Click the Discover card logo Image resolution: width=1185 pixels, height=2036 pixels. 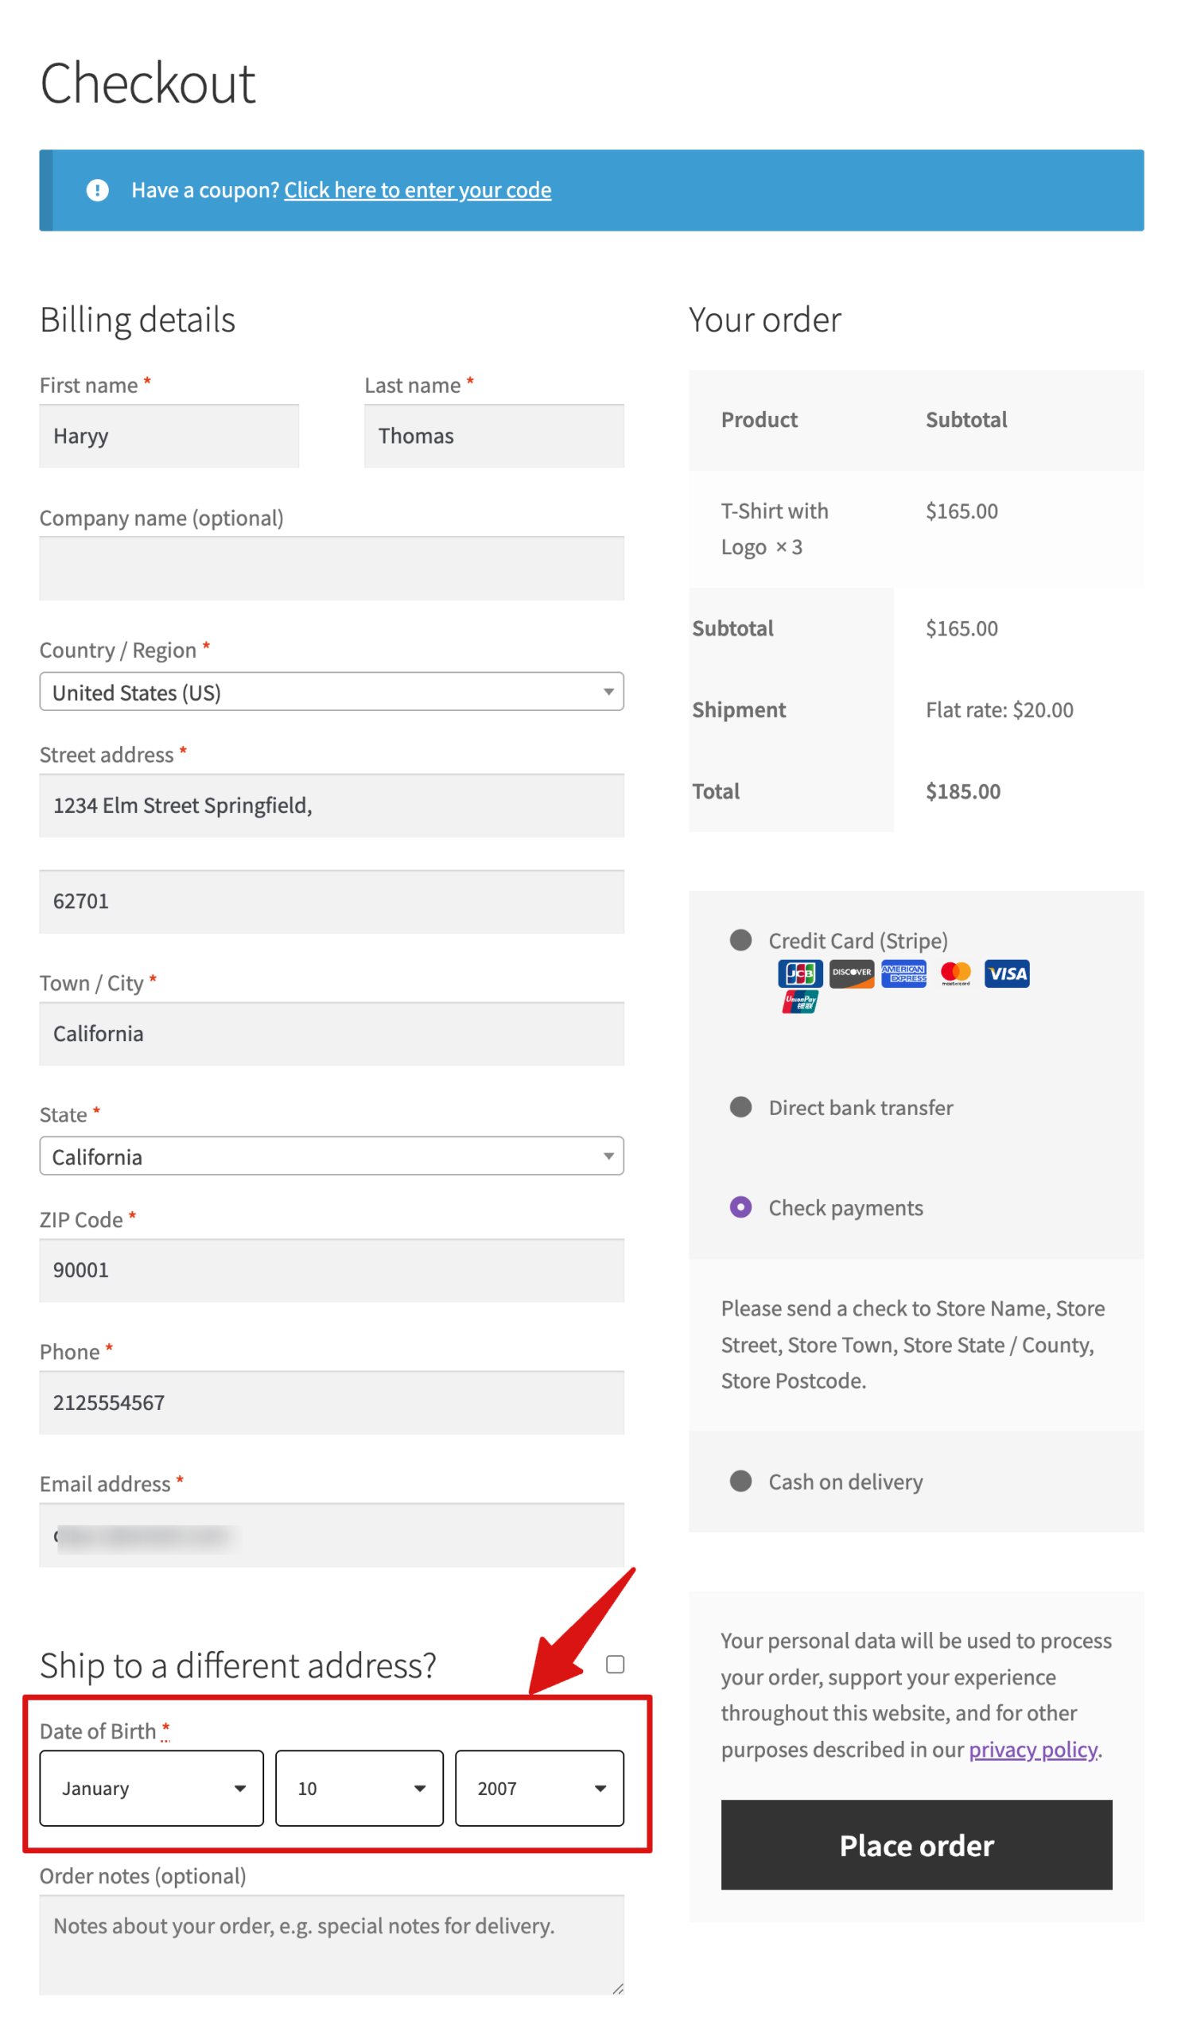(852, 973)
